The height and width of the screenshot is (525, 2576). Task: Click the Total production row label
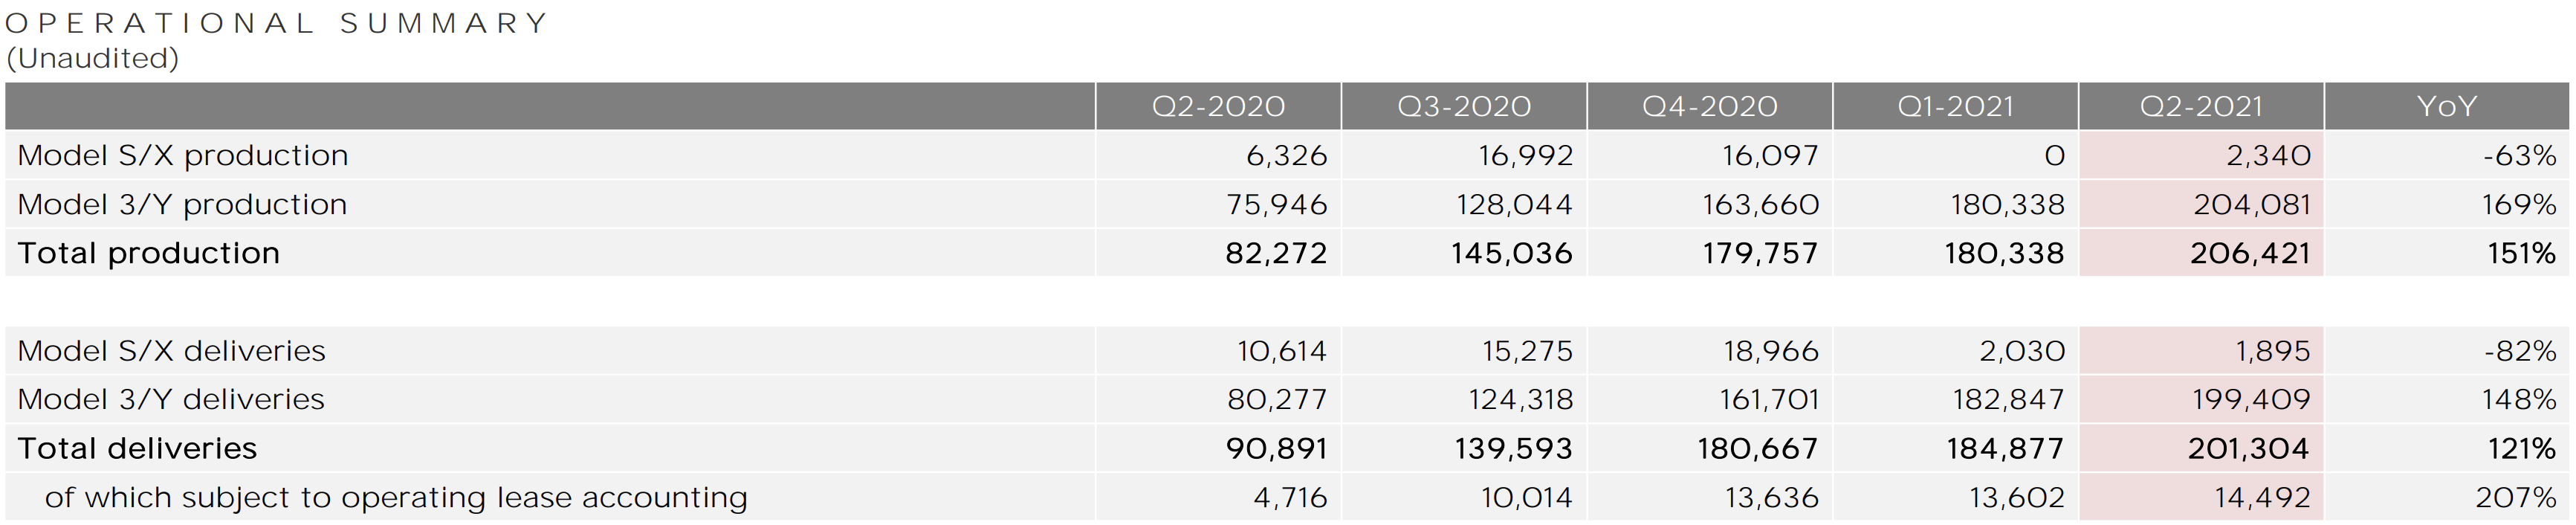148,254
